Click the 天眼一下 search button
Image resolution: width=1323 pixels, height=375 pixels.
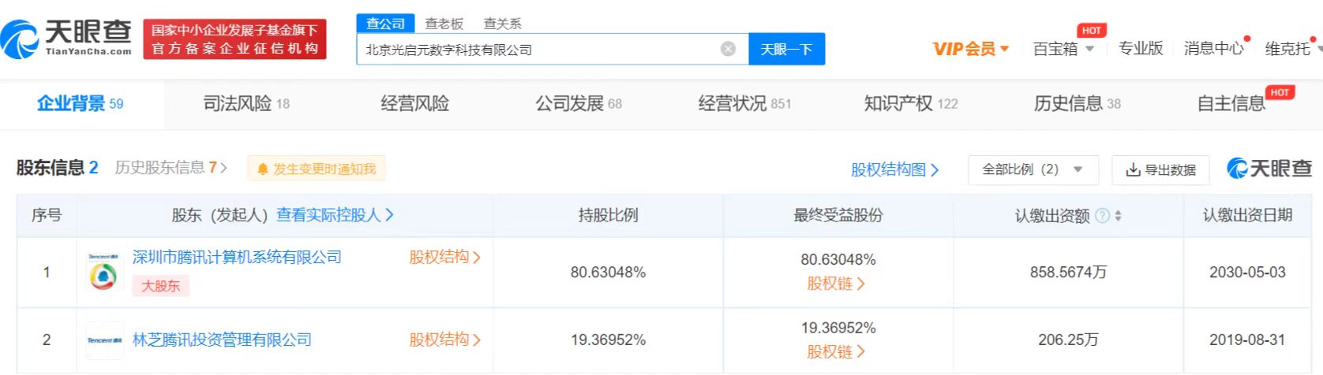click(x=786, y=49)
